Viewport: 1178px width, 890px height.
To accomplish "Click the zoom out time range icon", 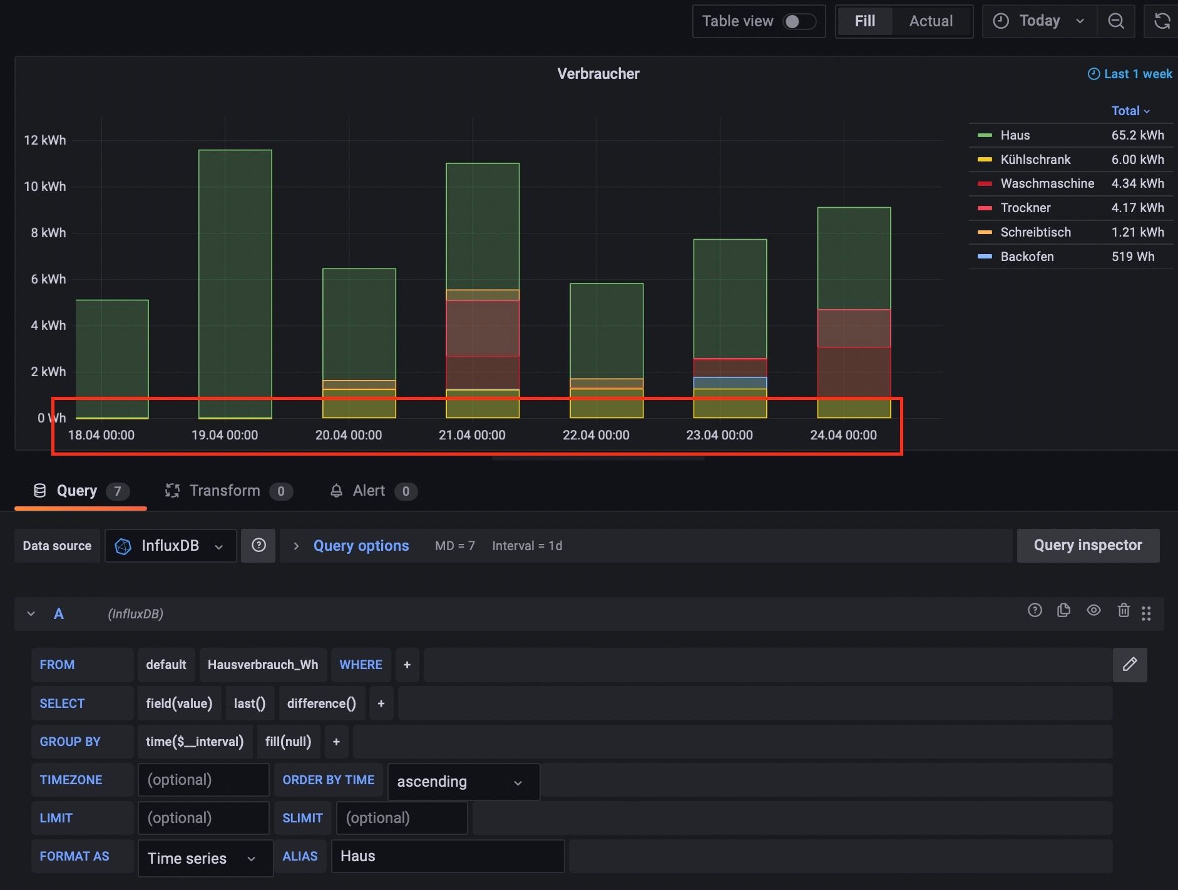I will click(1115, 21).
